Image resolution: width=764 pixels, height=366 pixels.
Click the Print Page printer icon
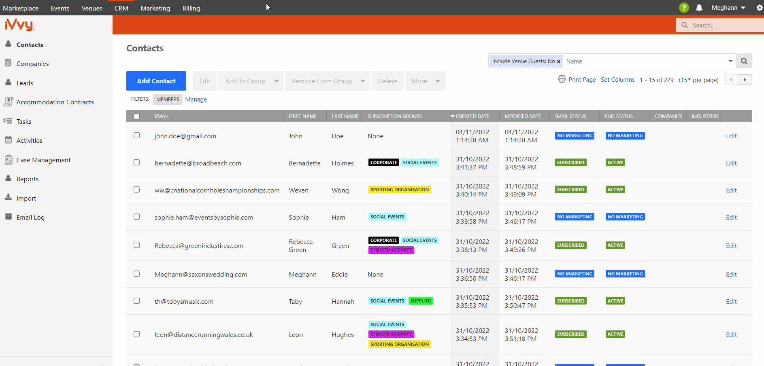(x=562, y=79)
